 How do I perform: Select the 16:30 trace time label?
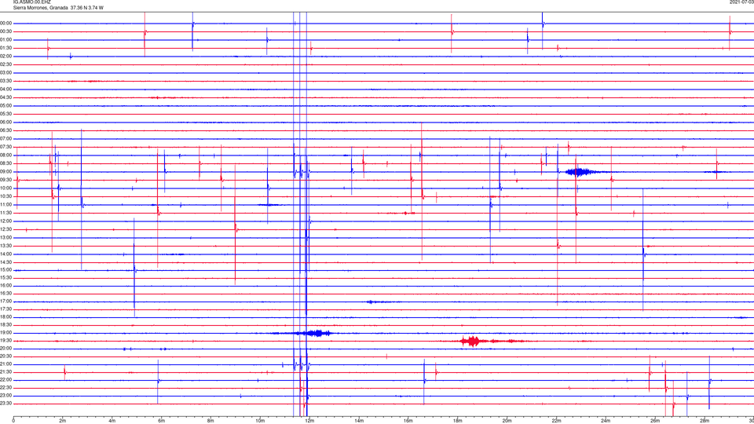click(x=6, y=293)
